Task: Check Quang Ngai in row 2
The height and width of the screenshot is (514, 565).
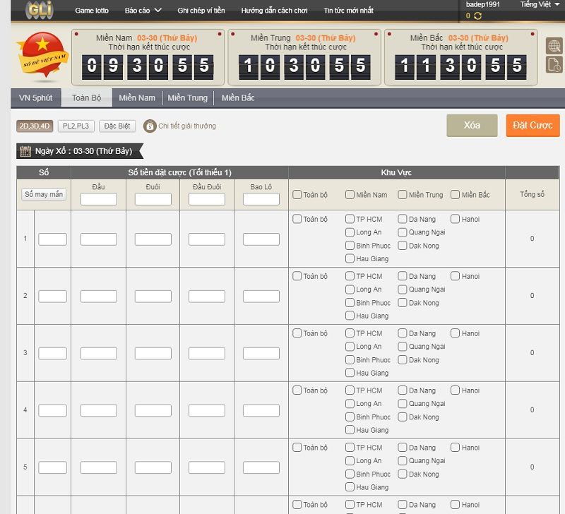Action: tap(402, 289)
